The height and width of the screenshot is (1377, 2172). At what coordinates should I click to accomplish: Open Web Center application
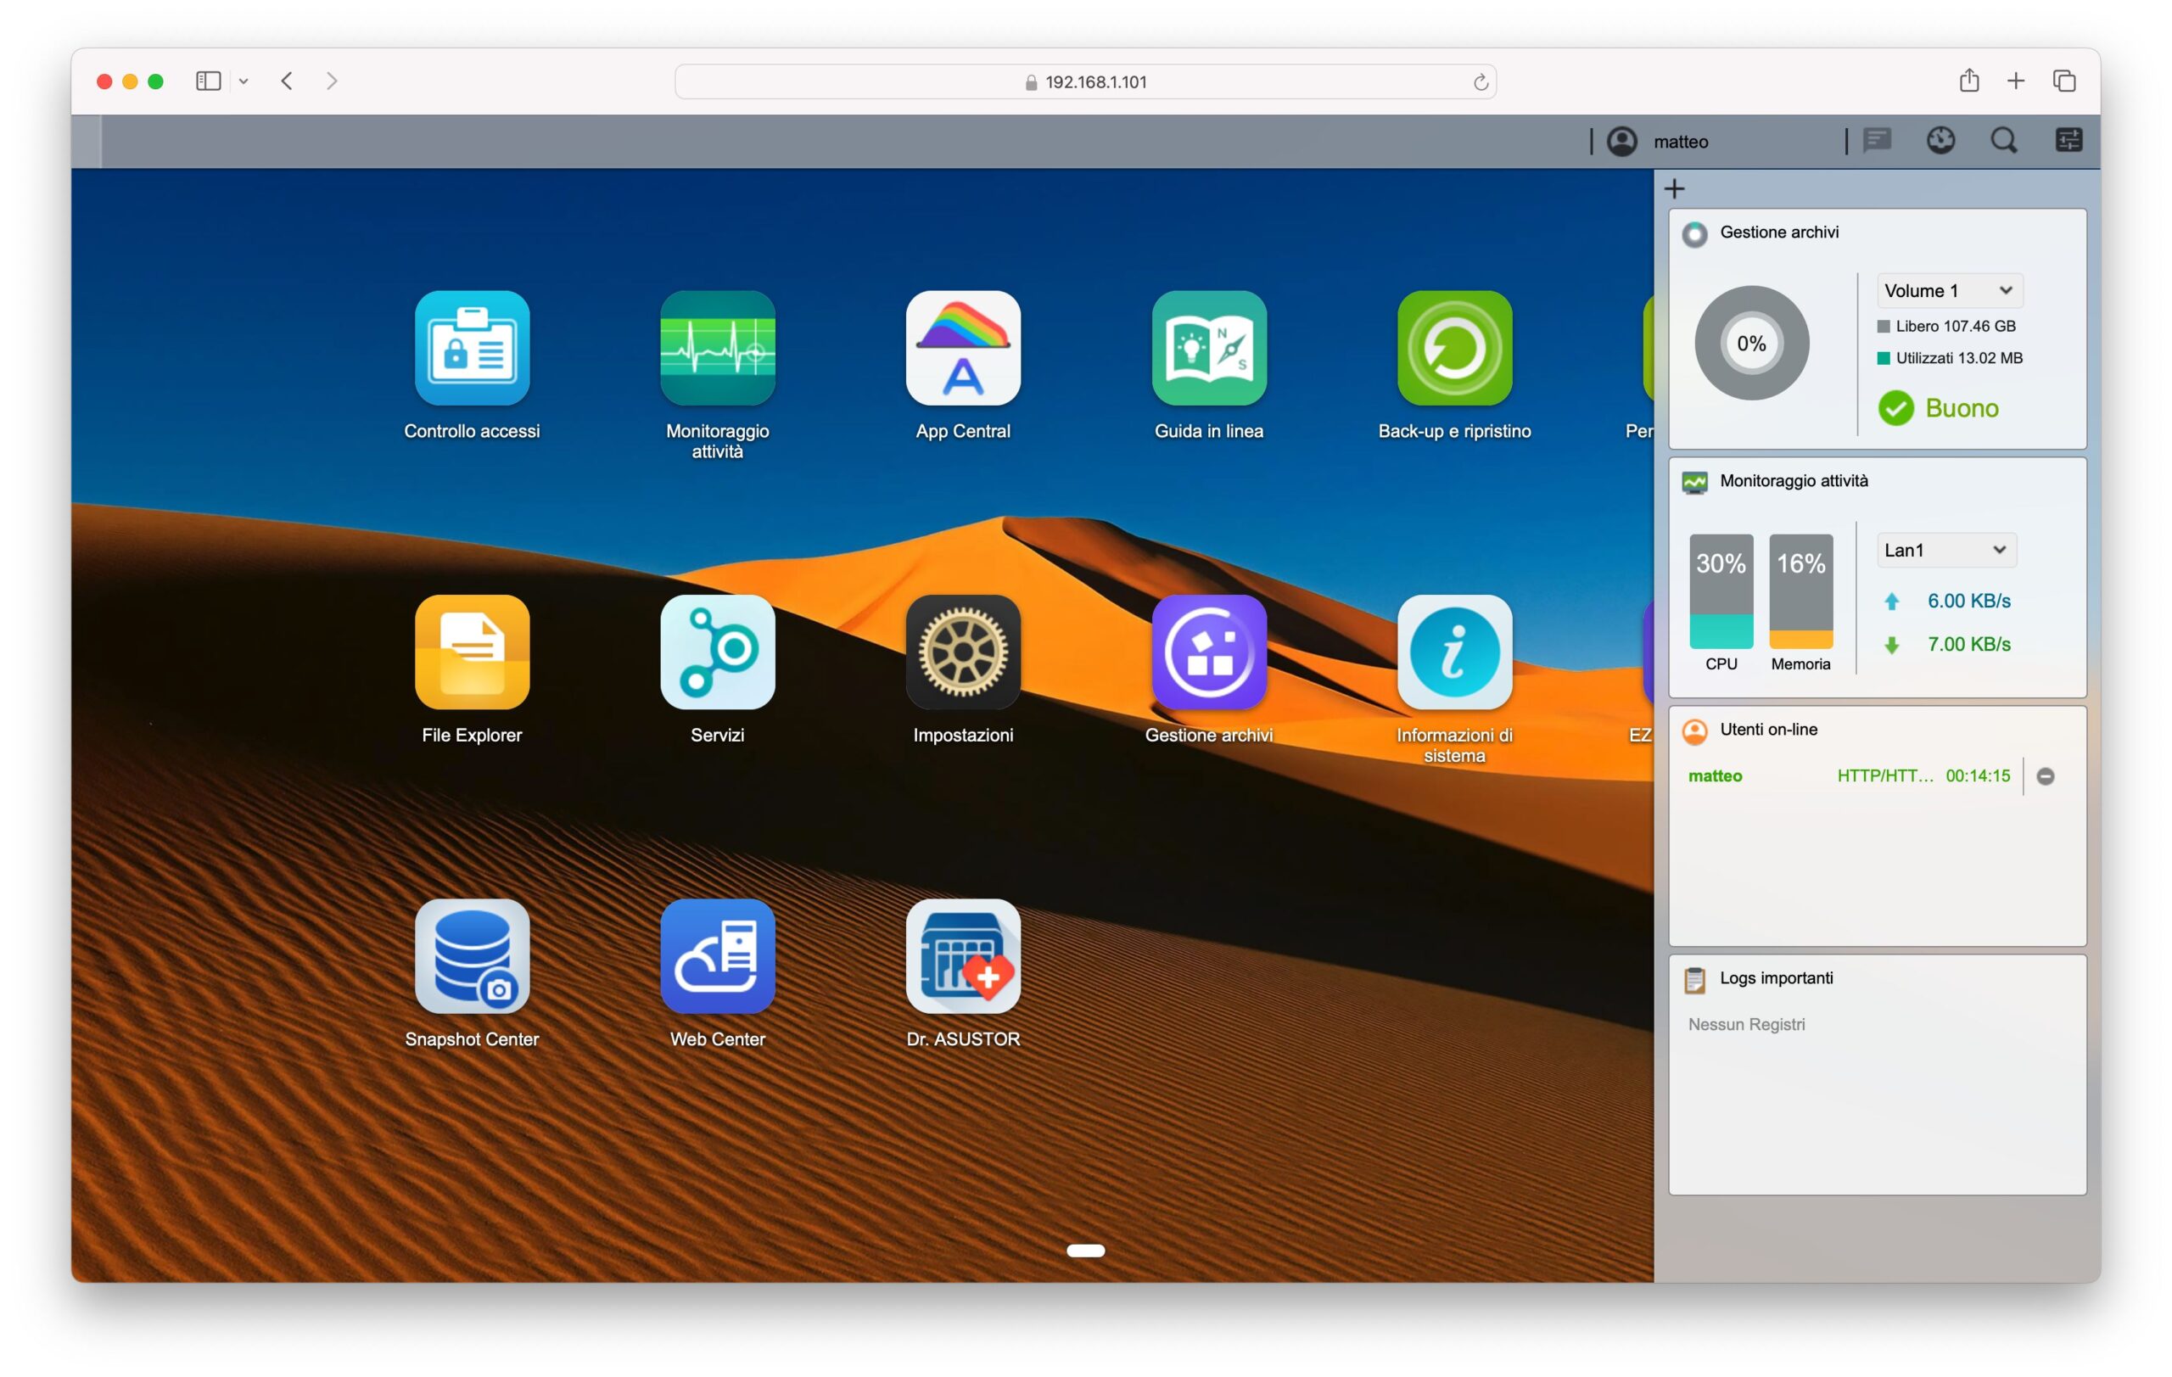tap(717, 956)
